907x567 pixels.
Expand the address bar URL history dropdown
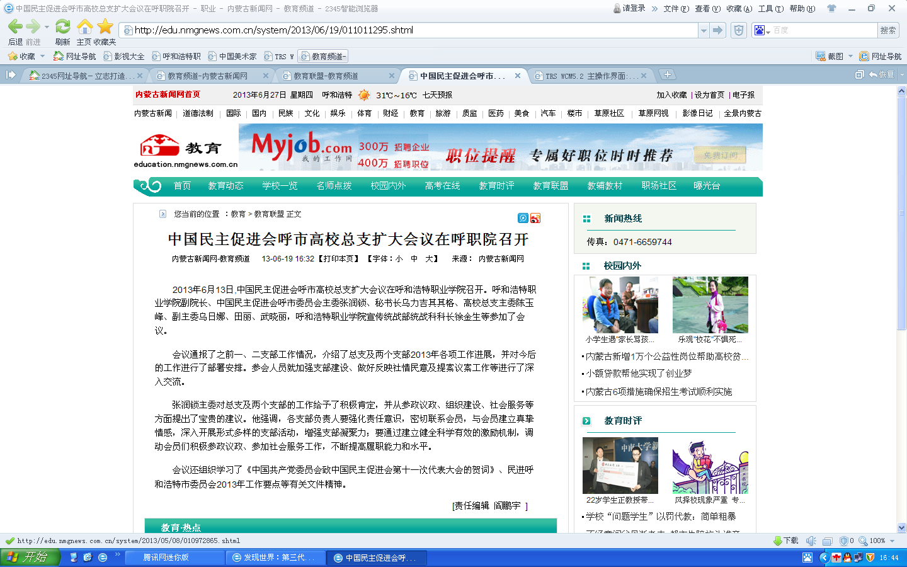tap(703, 30)
